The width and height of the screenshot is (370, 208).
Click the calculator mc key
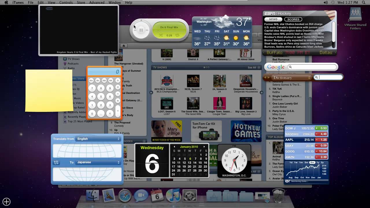point(104,80)
